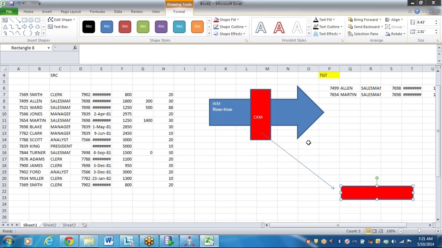Apply the blue outline WordArt style
442x248 pixels.
pos(261,27)
